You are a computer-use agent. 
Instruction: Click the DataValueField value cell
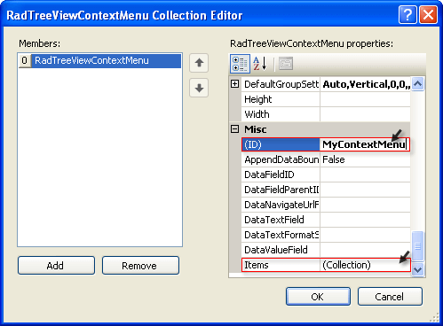point(365,250)
